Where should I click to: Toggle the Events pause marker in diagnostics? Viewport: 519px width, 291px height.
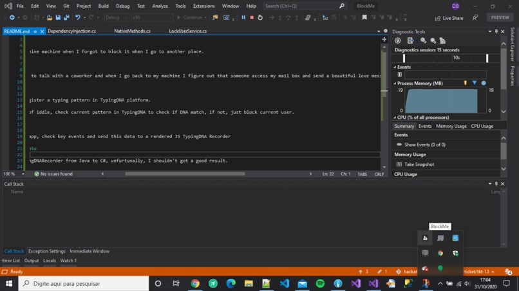tap(399, 75)
